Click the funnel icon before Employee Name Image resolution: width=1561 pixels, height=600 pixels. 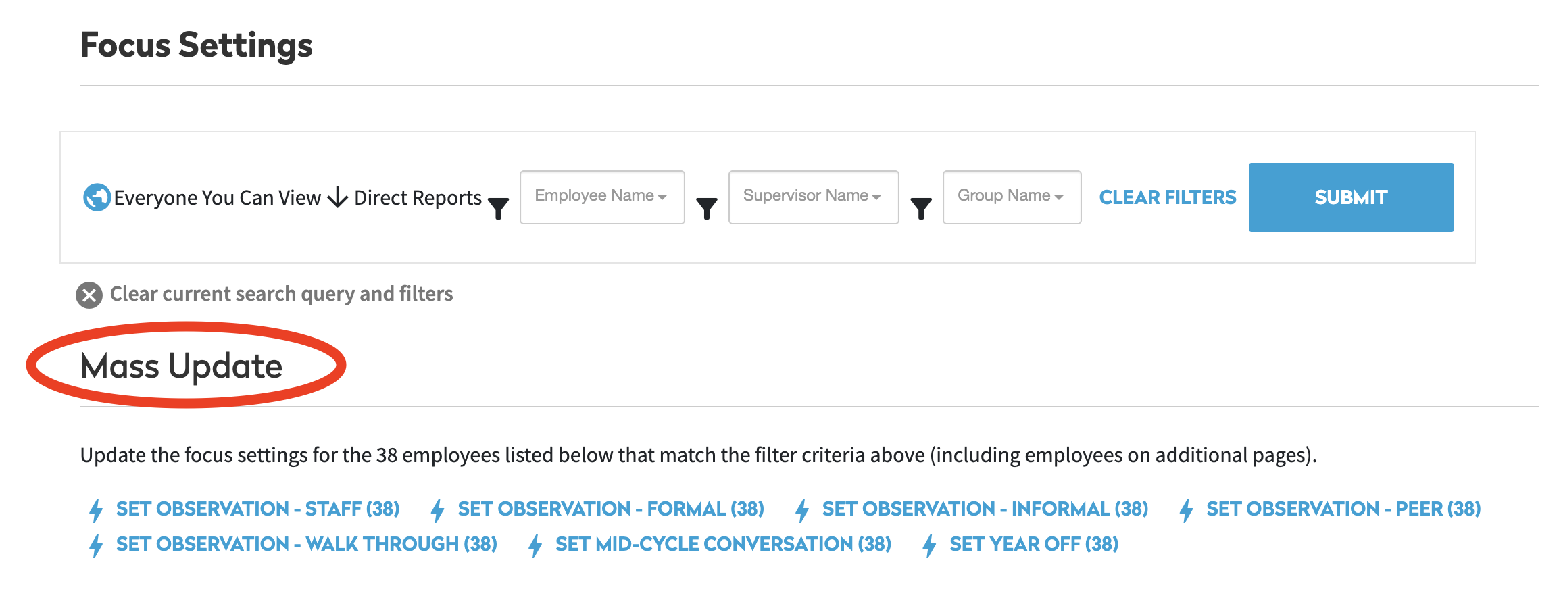click(499, 207)
